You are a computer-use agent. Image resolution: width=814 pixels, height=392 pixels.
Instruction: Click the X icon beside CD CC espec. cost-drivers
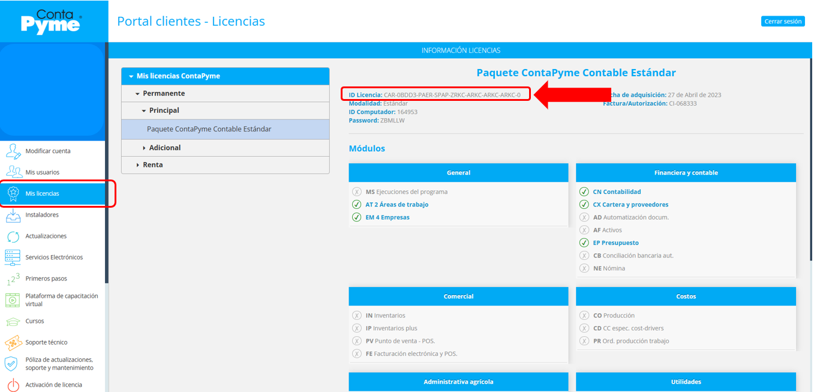(x=584, y=328)
